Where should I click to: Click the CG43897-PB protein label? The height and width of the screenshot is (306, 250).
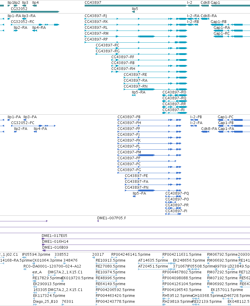[129, 117]
